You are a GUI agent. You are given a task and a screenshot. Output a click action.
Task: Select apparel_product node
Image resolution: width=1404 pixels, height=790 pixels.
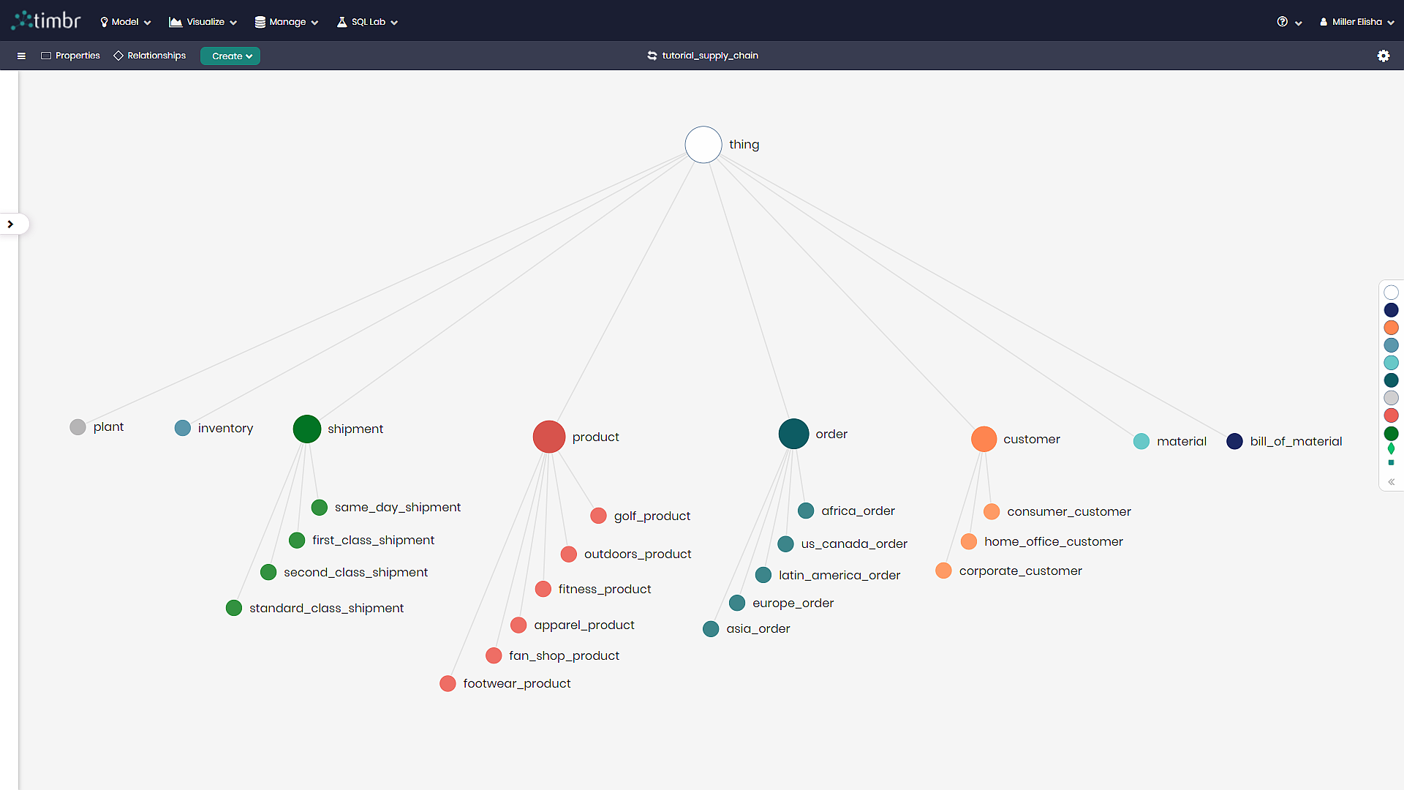coord(518,625)
